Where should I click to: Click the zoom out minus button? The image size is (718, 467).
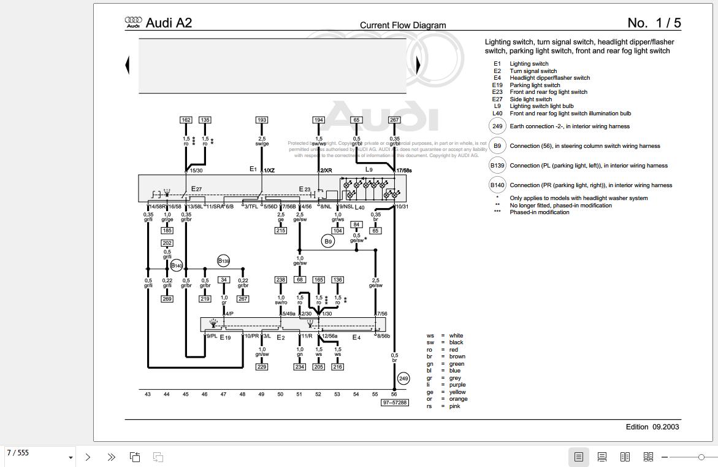(x=665, y=457)
